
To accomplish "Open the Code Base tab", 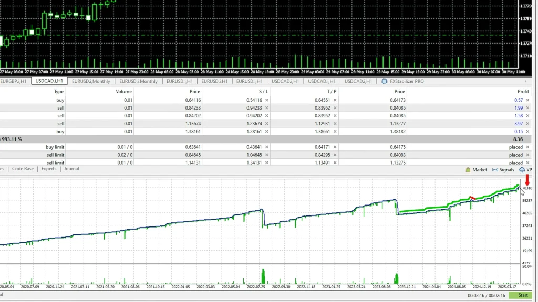I will click(23, 169).
